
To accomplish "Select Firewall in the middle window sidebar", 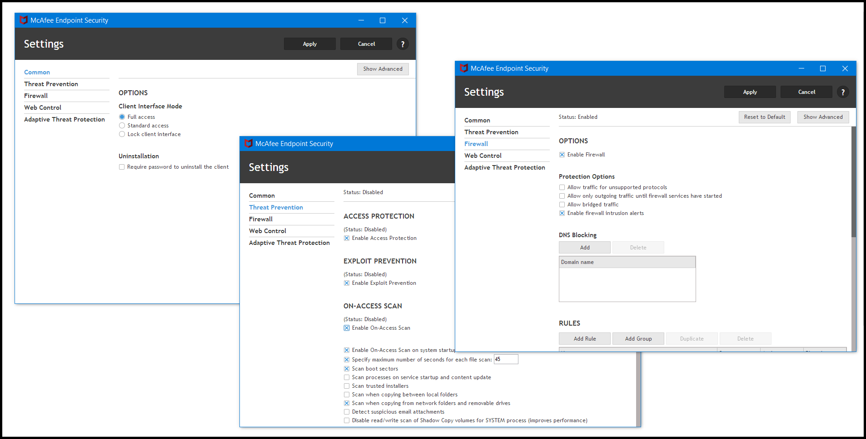I will [261, 219].
